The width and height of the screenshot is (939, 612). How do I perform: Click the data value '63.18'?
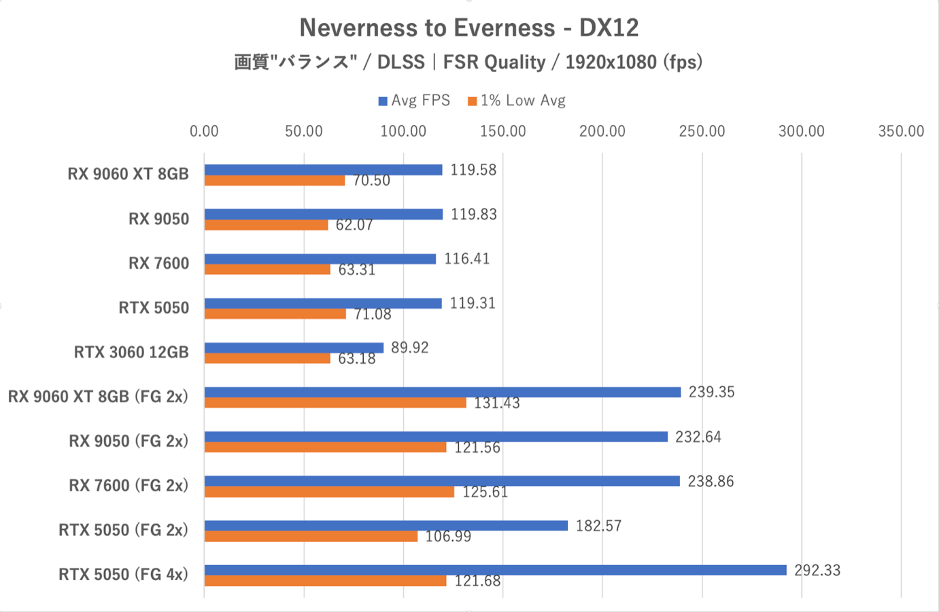(x=357, y=358)
